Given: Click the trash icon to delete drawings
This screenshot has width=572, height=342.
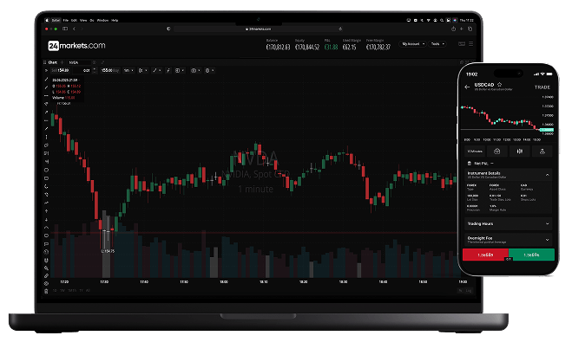Looking at the screenshot, I should (x=46, y=291).
